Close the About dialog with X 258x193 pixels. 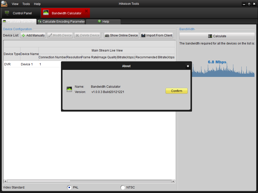(x=188, y=66)
